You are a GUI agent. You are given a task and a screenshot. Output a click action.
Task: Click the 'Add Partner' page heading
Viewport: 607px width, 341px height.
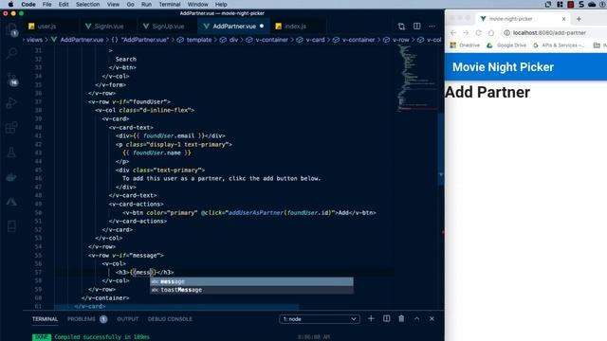click(487, 92)
